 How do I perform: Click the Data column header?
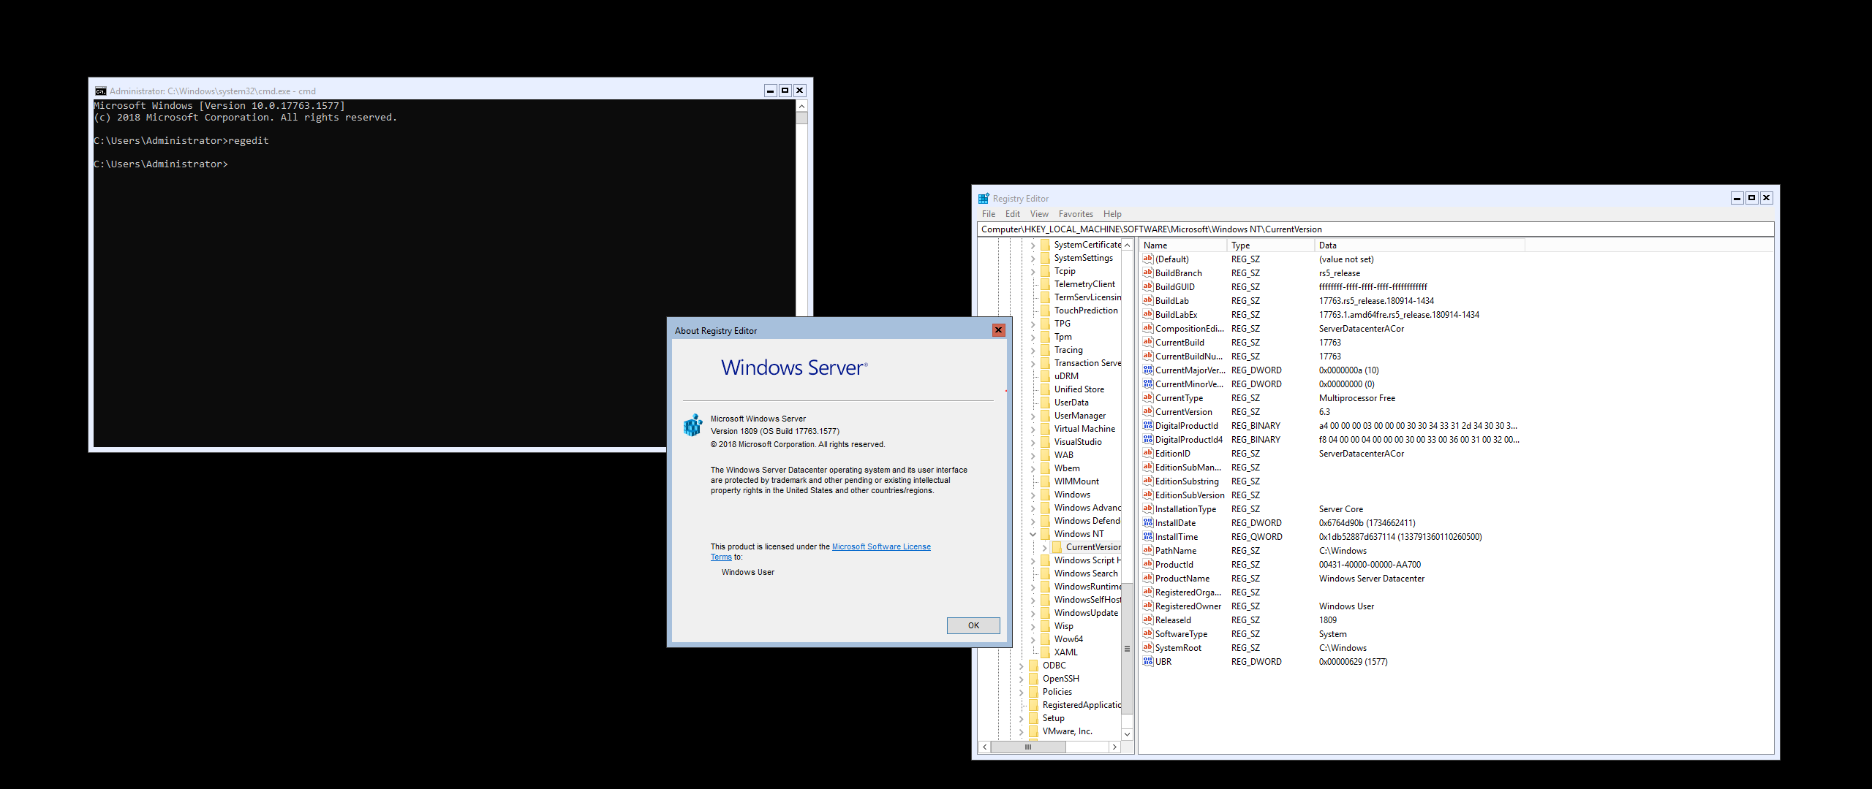pos(1419,245)
